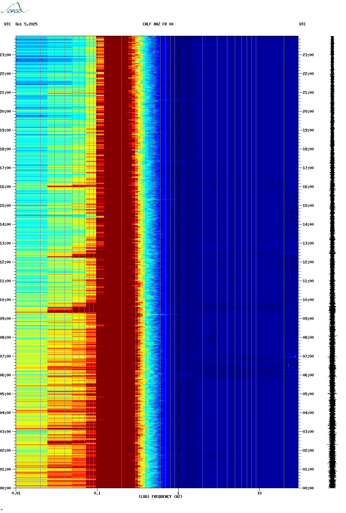Click the UTC label at top right

click(x=302, y=24)
